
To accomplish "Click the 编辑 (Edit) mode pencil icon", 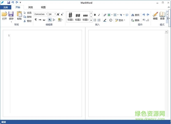I will click(x=155, y=15).
